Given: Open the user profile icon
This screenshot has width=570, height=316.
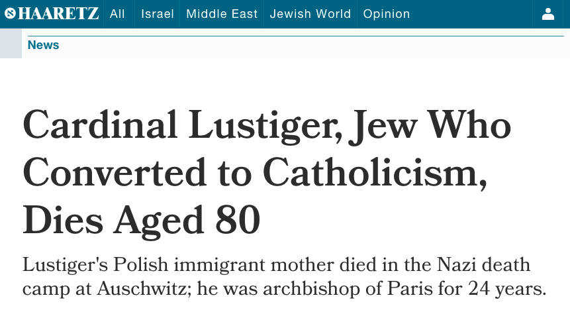Looking at the screenshot, I should [548, 14].
